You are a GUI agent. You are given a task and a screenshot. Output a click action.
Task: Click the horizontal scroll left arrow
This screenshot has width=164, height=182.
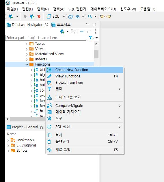(8, 119)
